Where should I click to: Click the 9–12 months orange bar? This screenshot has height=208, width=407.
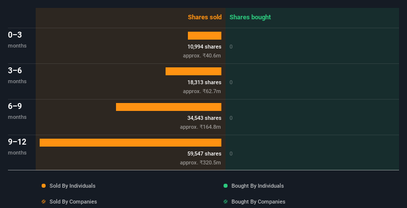[130, 143]
